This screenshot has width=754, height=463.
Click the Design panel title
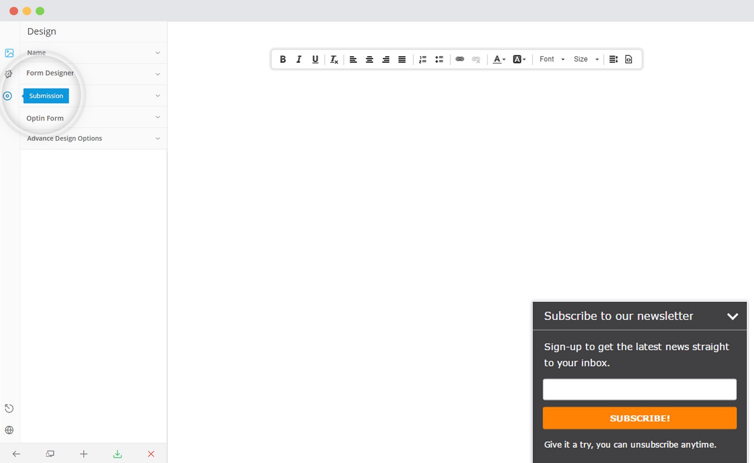tap(42, 32)
